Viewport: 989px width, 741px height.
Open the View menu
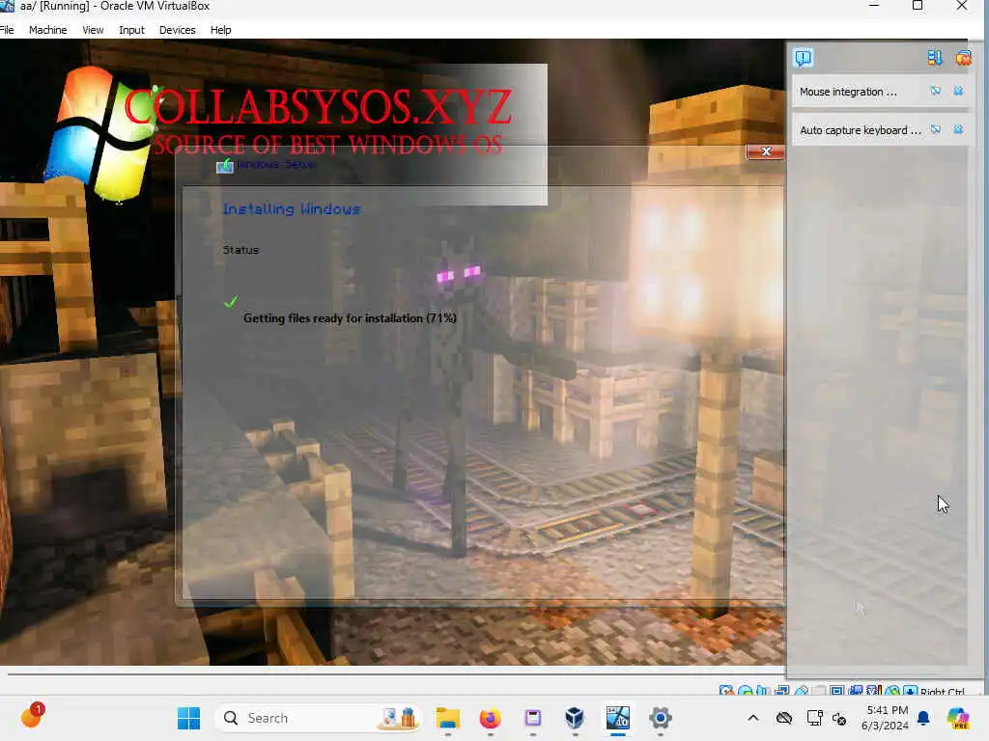tap(93, 30)
